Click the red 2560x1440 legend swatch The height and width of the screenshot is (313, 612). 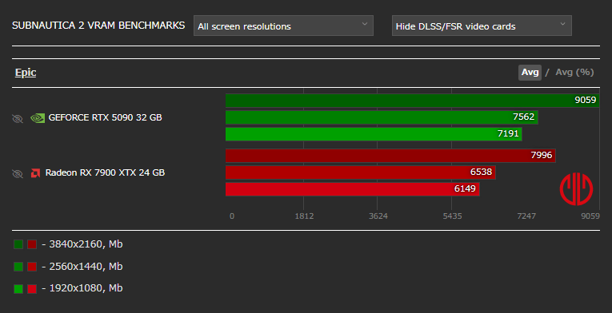tap(32, 267)
